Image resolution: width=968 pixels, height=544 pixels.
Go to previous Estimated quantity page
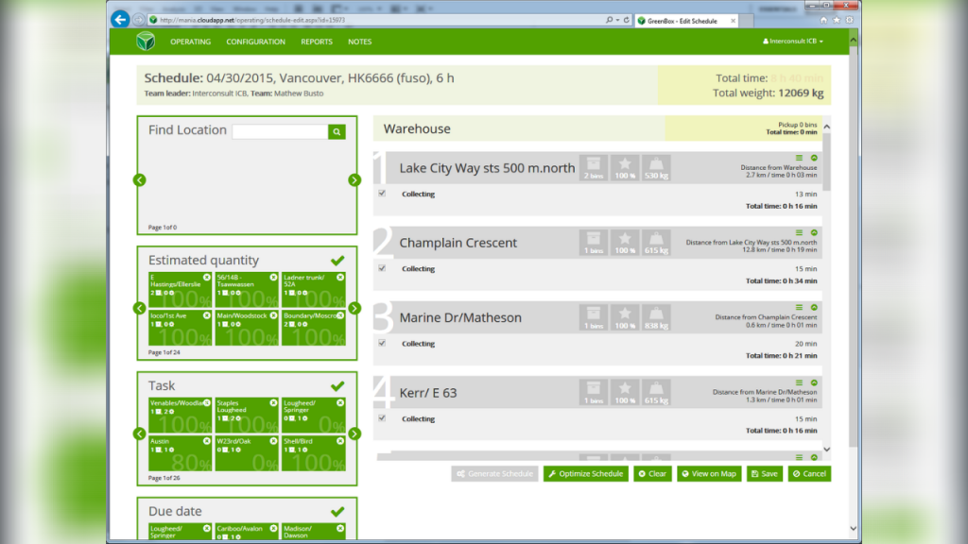click(x=140, y=308)
